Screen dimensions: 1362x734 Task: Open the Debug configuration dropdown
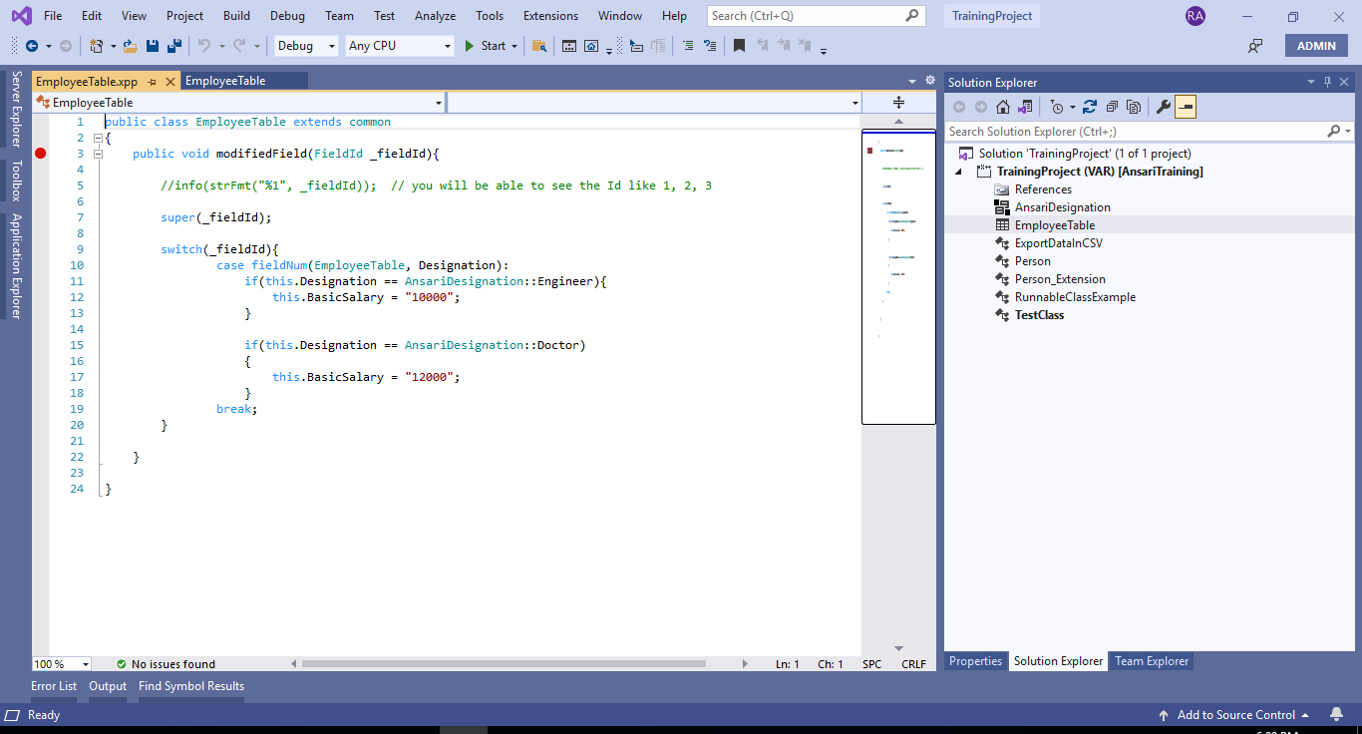coord(305,46)
